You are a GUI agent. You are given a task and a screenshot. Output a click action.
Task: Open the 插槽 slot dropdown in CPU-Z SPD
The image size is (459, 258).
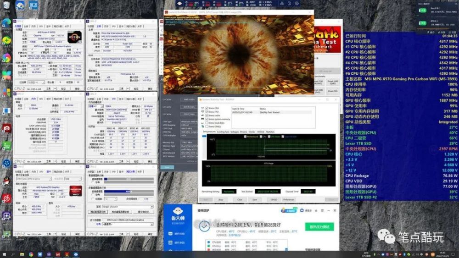(x=96, y=106)
